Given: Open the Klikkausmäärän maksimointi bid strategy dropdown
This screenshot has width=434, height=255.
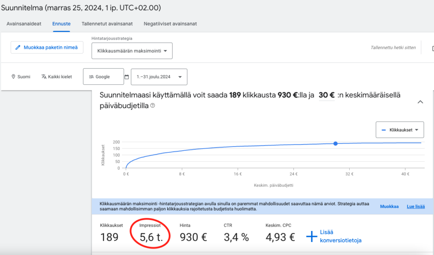Looking at the screenshot, I should [132, 51].
